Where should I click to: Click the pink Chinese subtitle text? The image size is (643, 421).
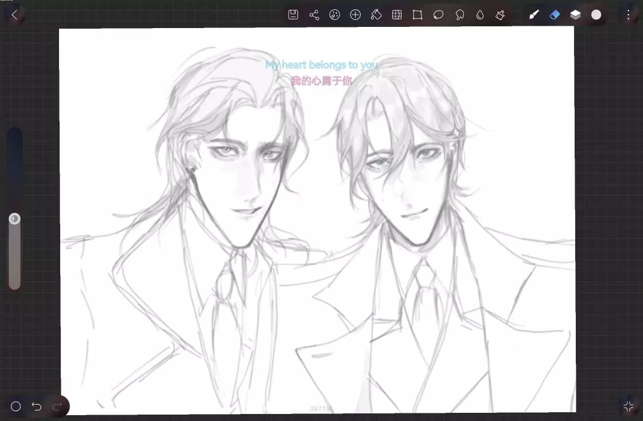point(321,81)
